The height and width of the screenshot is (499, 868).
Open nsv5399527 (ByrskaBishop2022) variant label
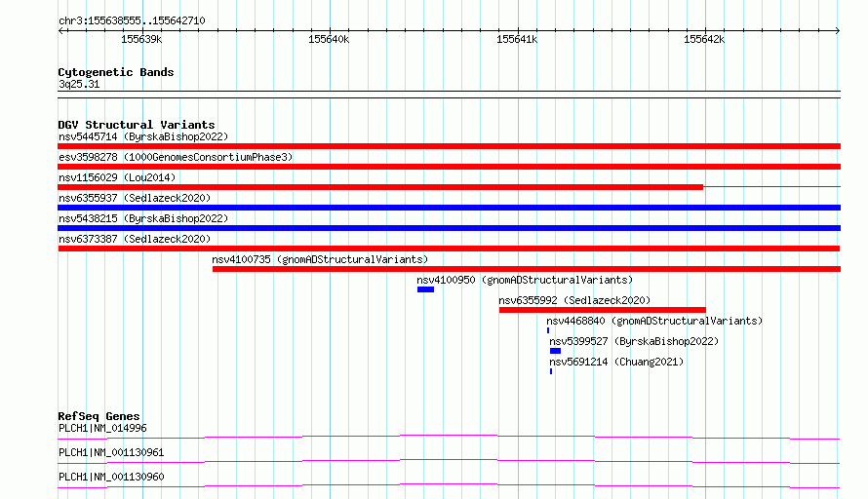(634, 341)
